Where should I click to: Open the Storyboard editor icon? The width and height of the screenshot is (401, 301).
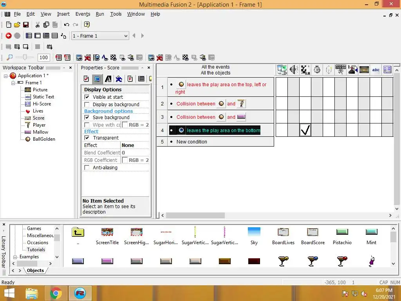29,36
